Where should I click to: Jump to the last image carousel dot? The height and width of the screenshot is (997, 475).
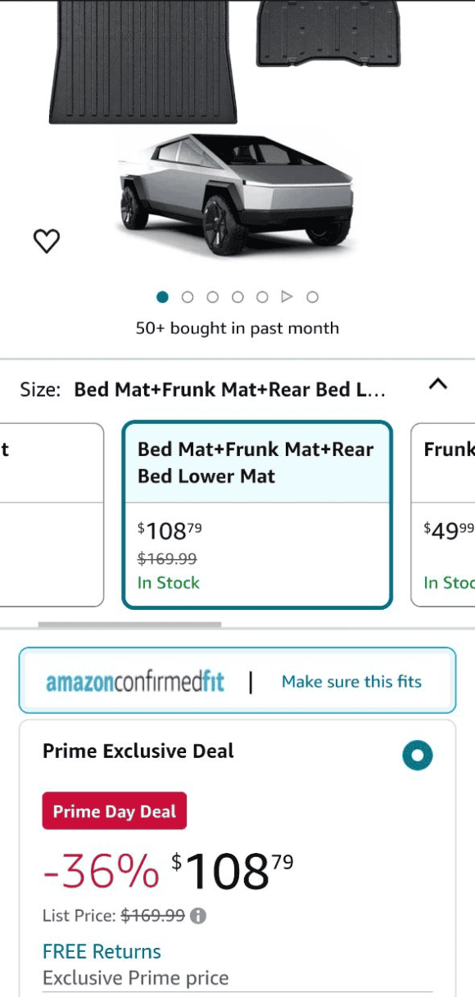[312, 297]
